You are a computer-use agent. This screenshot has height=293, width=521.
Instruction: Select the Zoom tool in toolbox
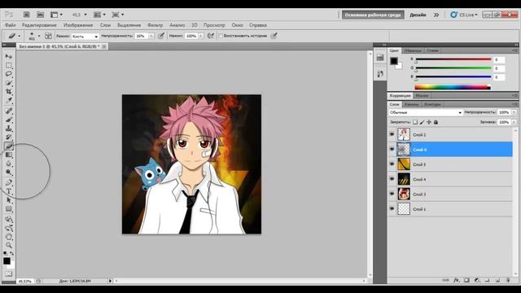click(9, 246)
